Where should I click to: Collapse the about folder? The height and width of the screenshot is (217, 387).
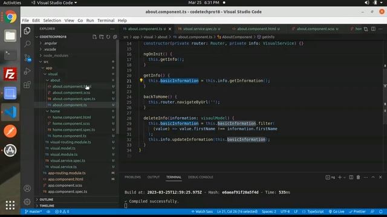pyautogui.click(x=55, y=80)
